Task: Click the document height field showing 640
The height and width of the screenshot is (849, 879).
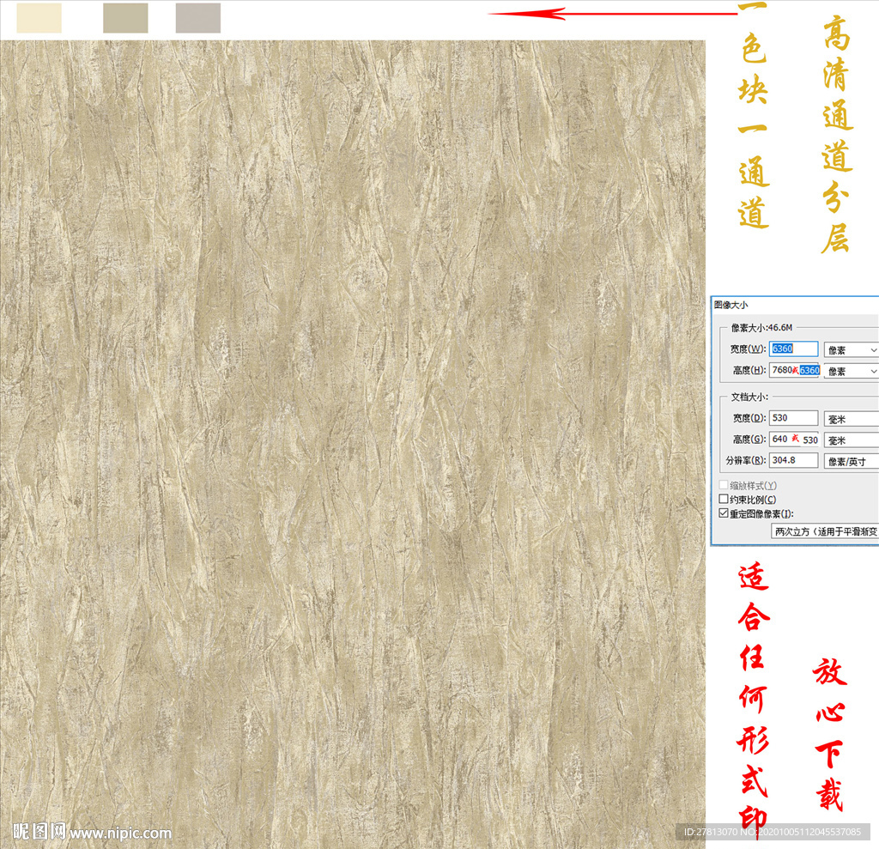Action: (x=794, y=439)
